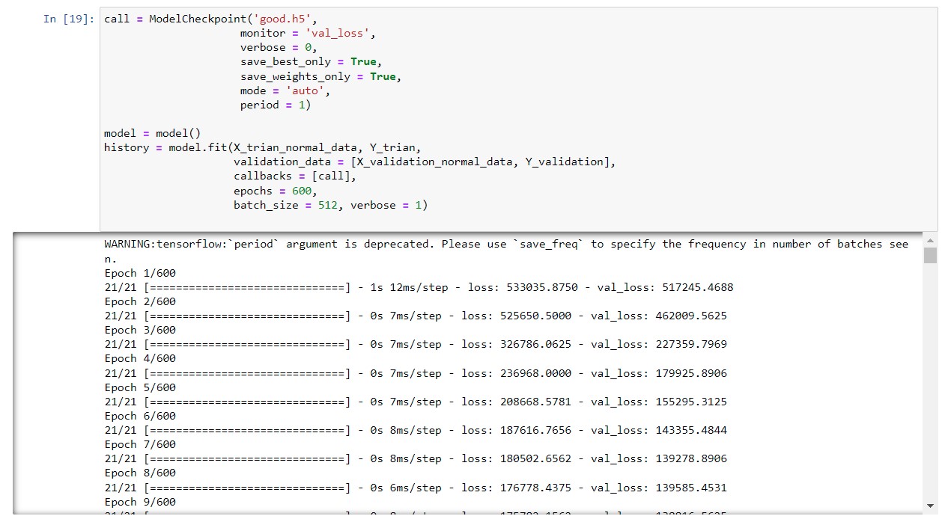The width and height of the screenshot is (948, 522).
Task: Click the line "model = model()"
Action: click(152, 133)
